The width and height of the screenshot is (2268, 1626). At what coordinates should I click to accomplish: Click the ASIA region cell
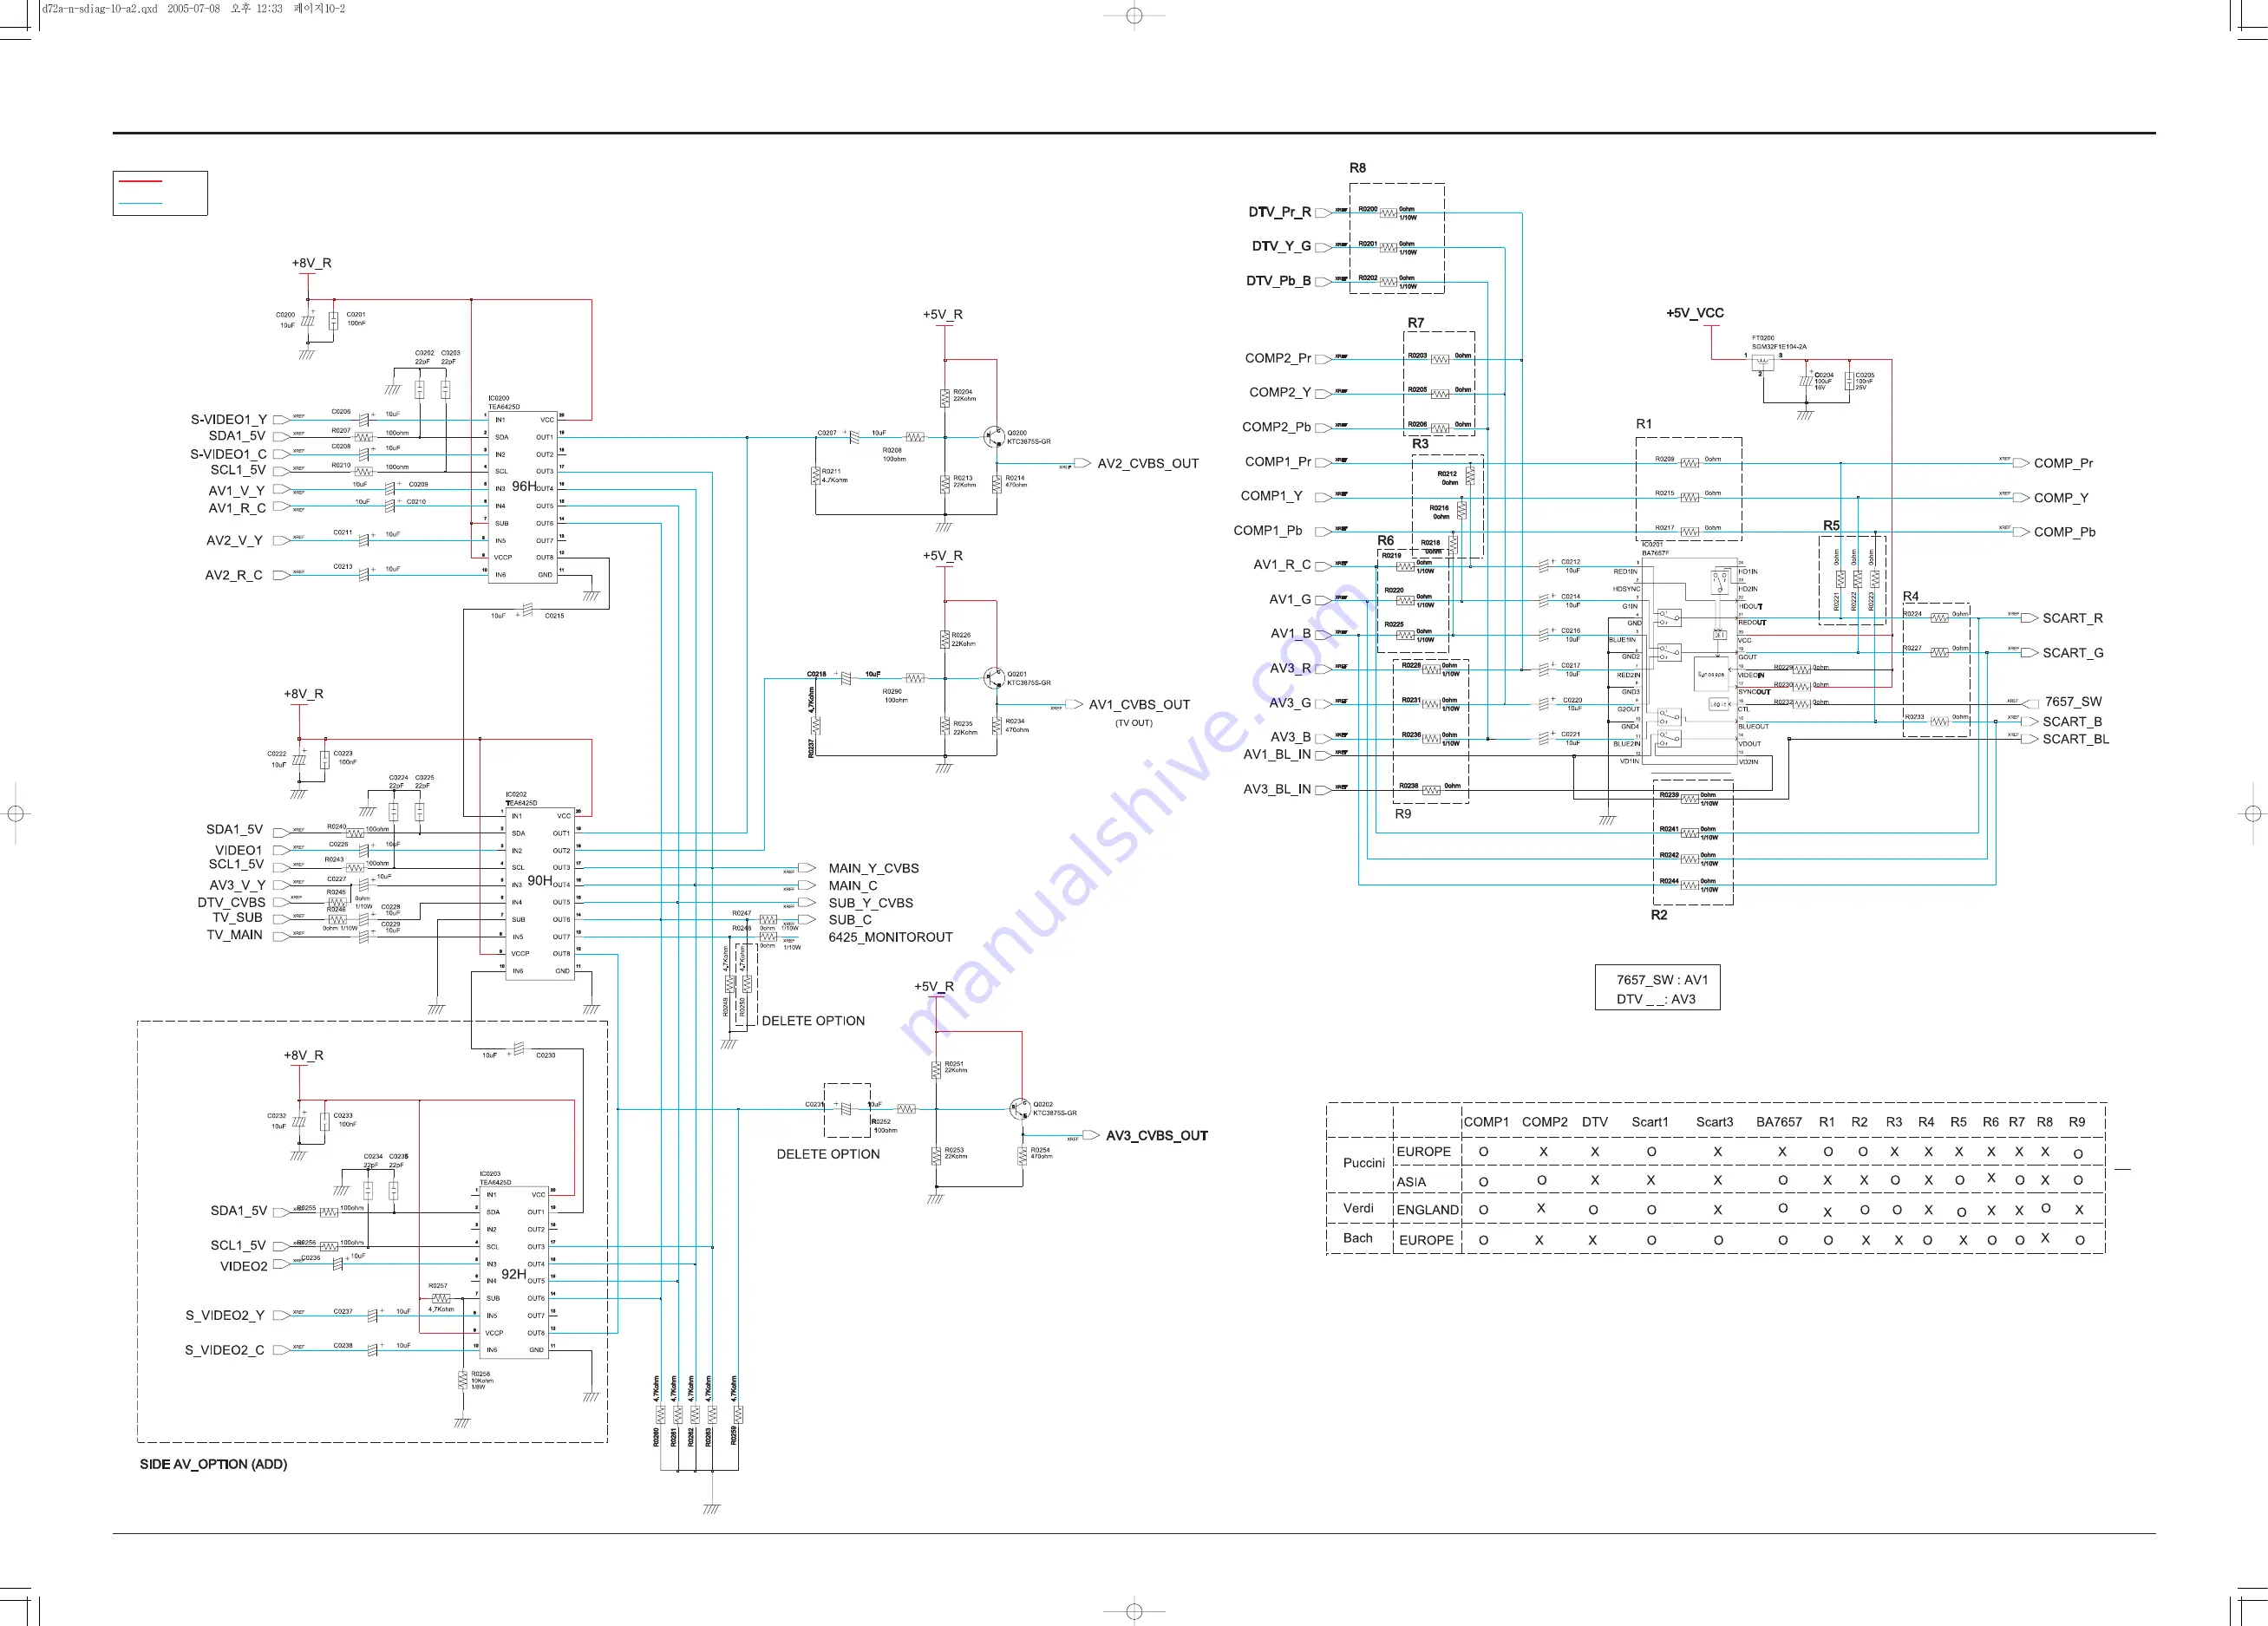1411,1182
